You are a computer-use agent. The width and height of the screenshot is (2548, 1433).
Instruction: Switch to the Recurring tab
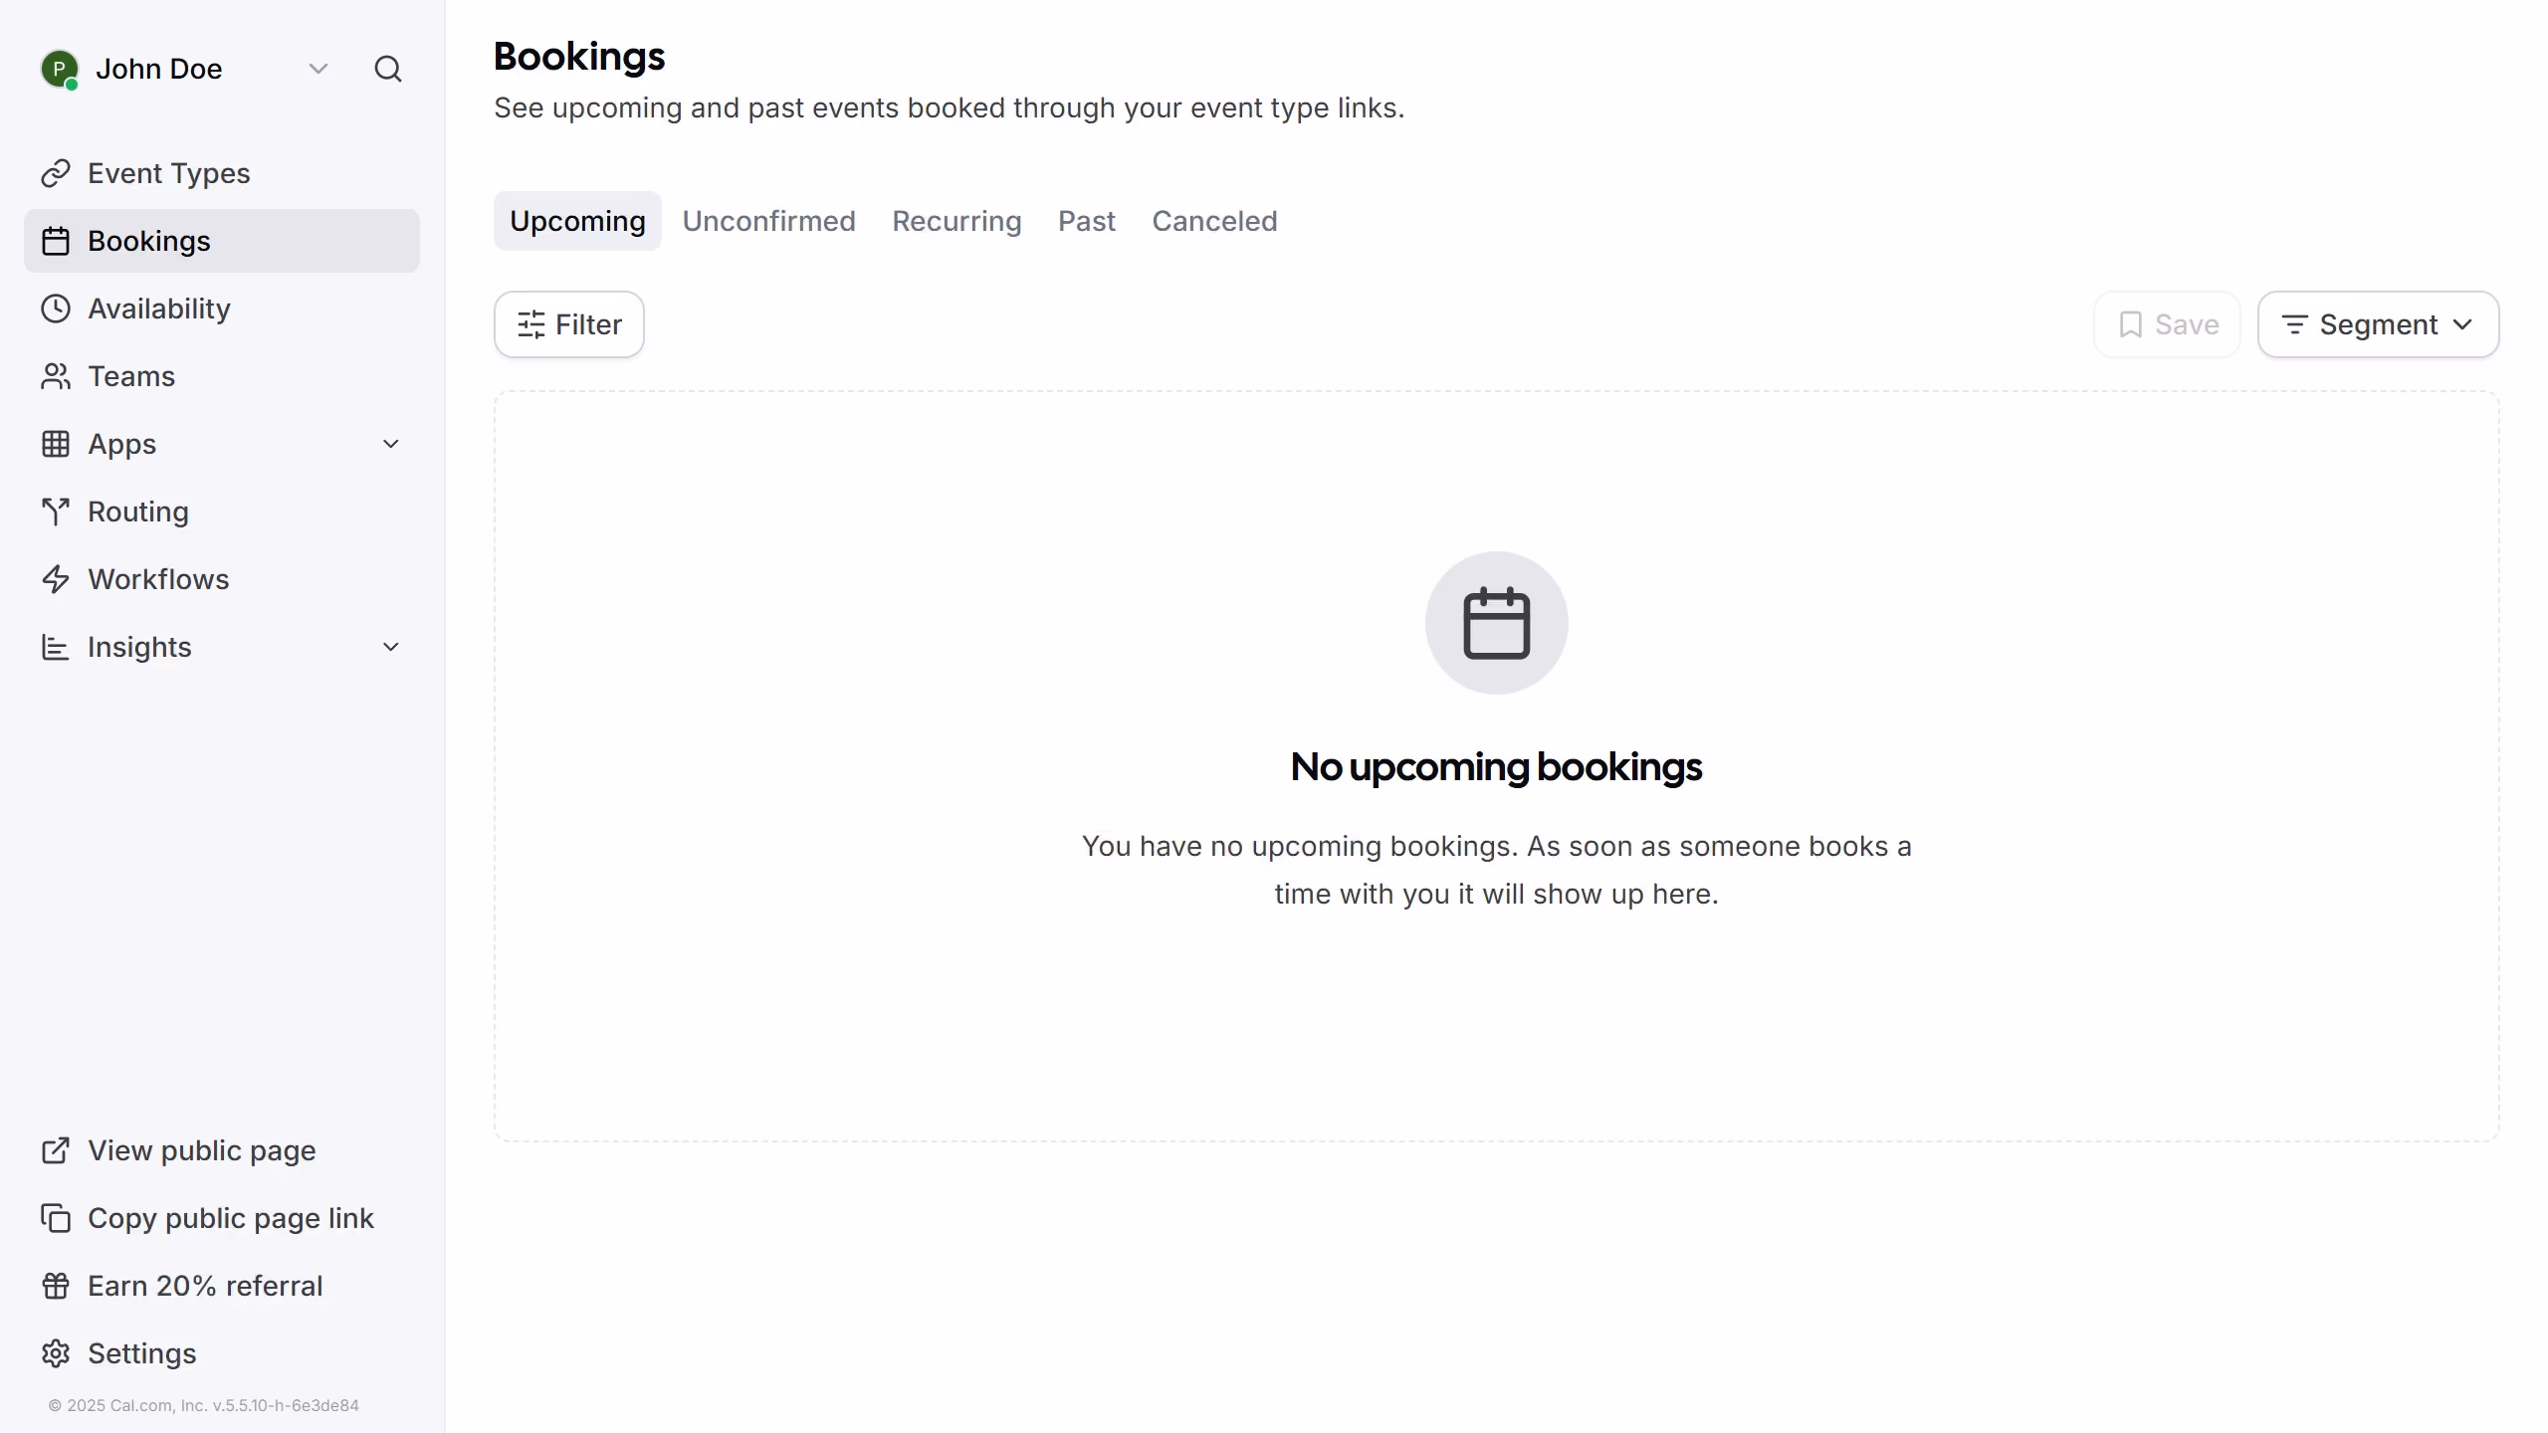point(956,221)
